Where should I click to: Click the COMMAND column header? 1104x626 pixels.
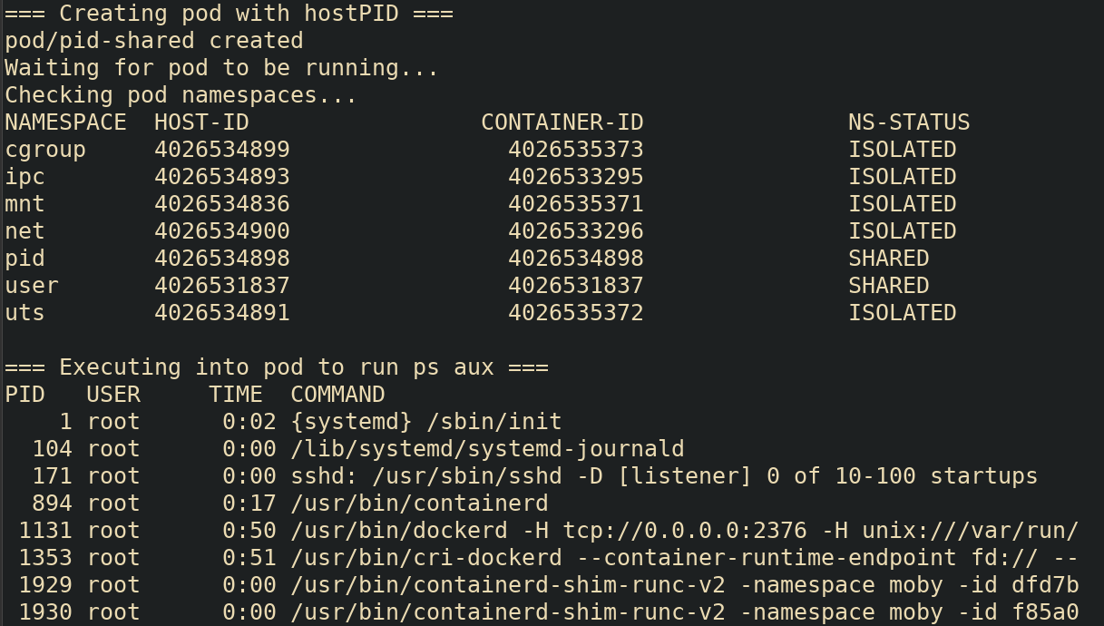(337, 395)
